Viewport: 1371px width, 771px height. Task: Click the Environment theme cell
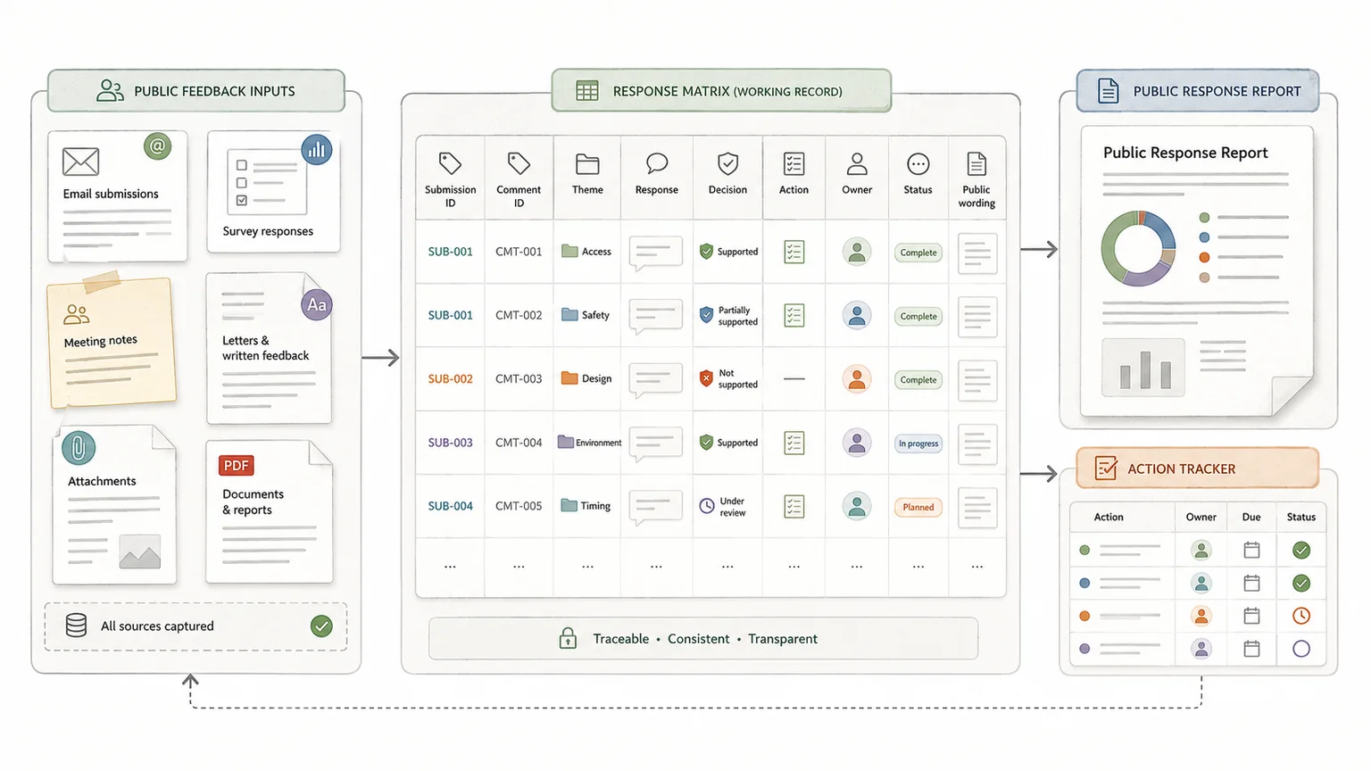(589, 443)
